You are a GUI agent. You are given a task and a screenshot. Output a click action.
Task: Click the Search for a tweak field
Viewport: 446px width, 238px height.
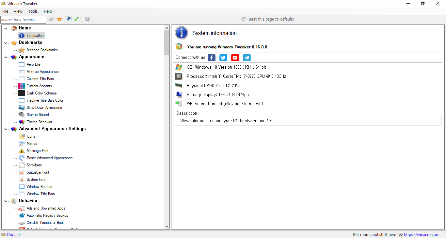pyautogui.click(x=23, y=20)
